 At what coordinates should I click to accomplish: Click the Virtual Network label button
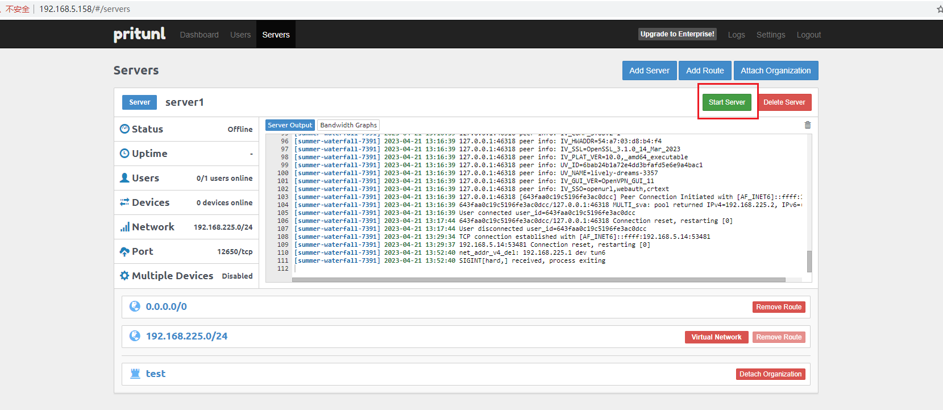click(x=716, y=337)
